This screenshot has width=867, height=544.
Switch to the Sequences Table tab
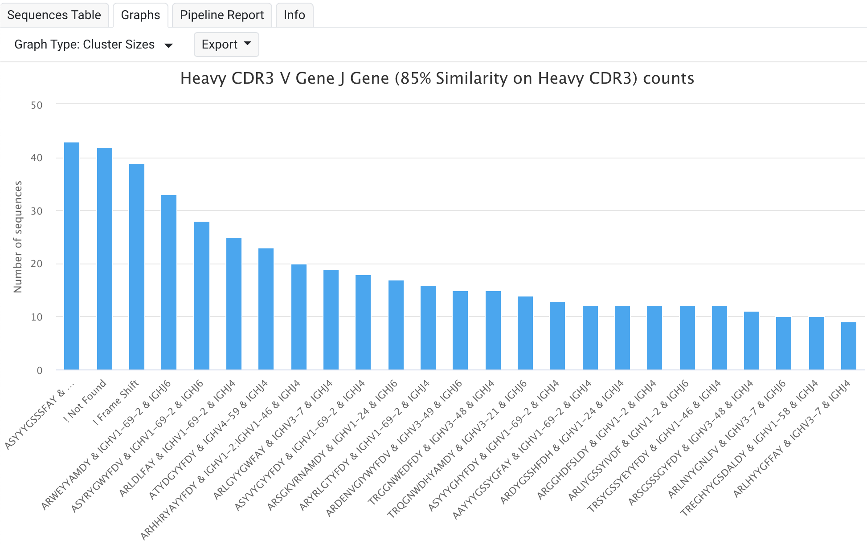pos(54,15)
